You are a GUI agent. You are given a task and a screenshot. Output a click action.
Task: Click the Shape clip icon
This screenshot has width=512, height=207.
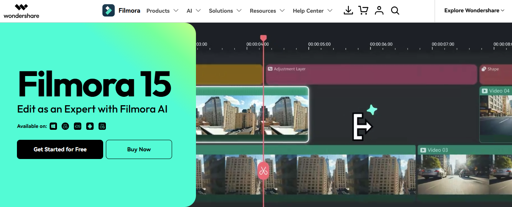point(484,69)
